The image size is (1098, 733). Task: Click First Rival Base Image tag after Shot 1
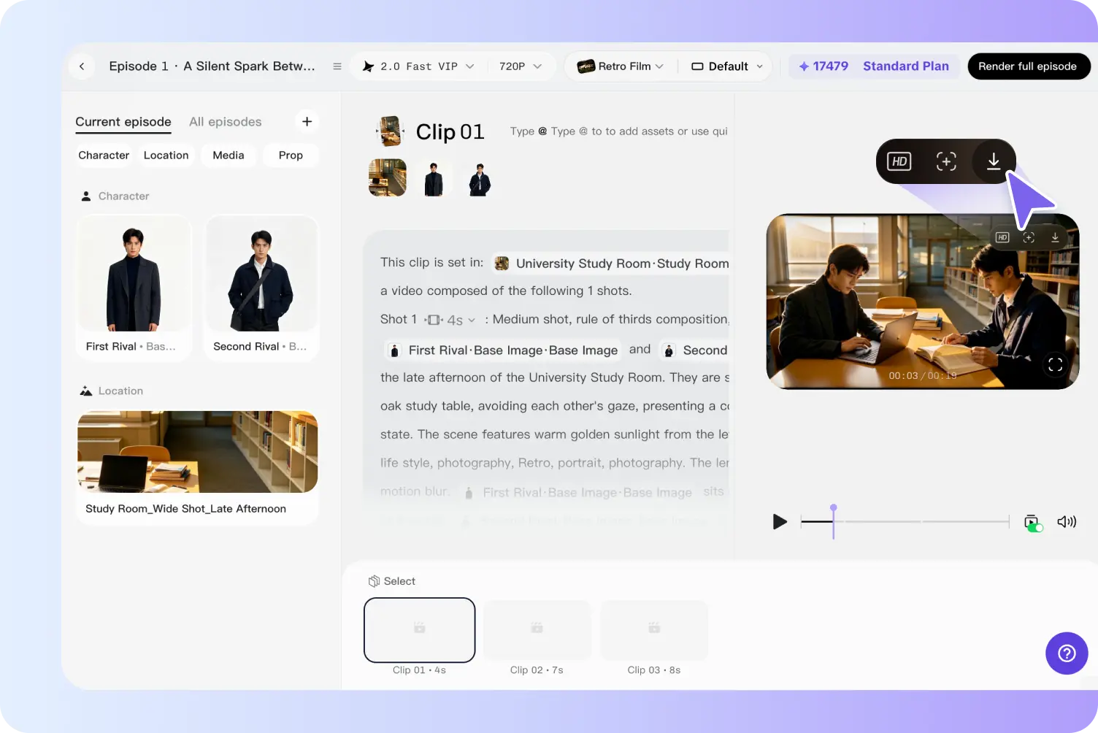pos(503,350)
